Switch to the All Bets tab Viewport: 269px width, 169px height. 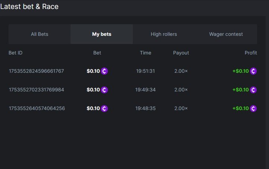[x=40, y=34]
